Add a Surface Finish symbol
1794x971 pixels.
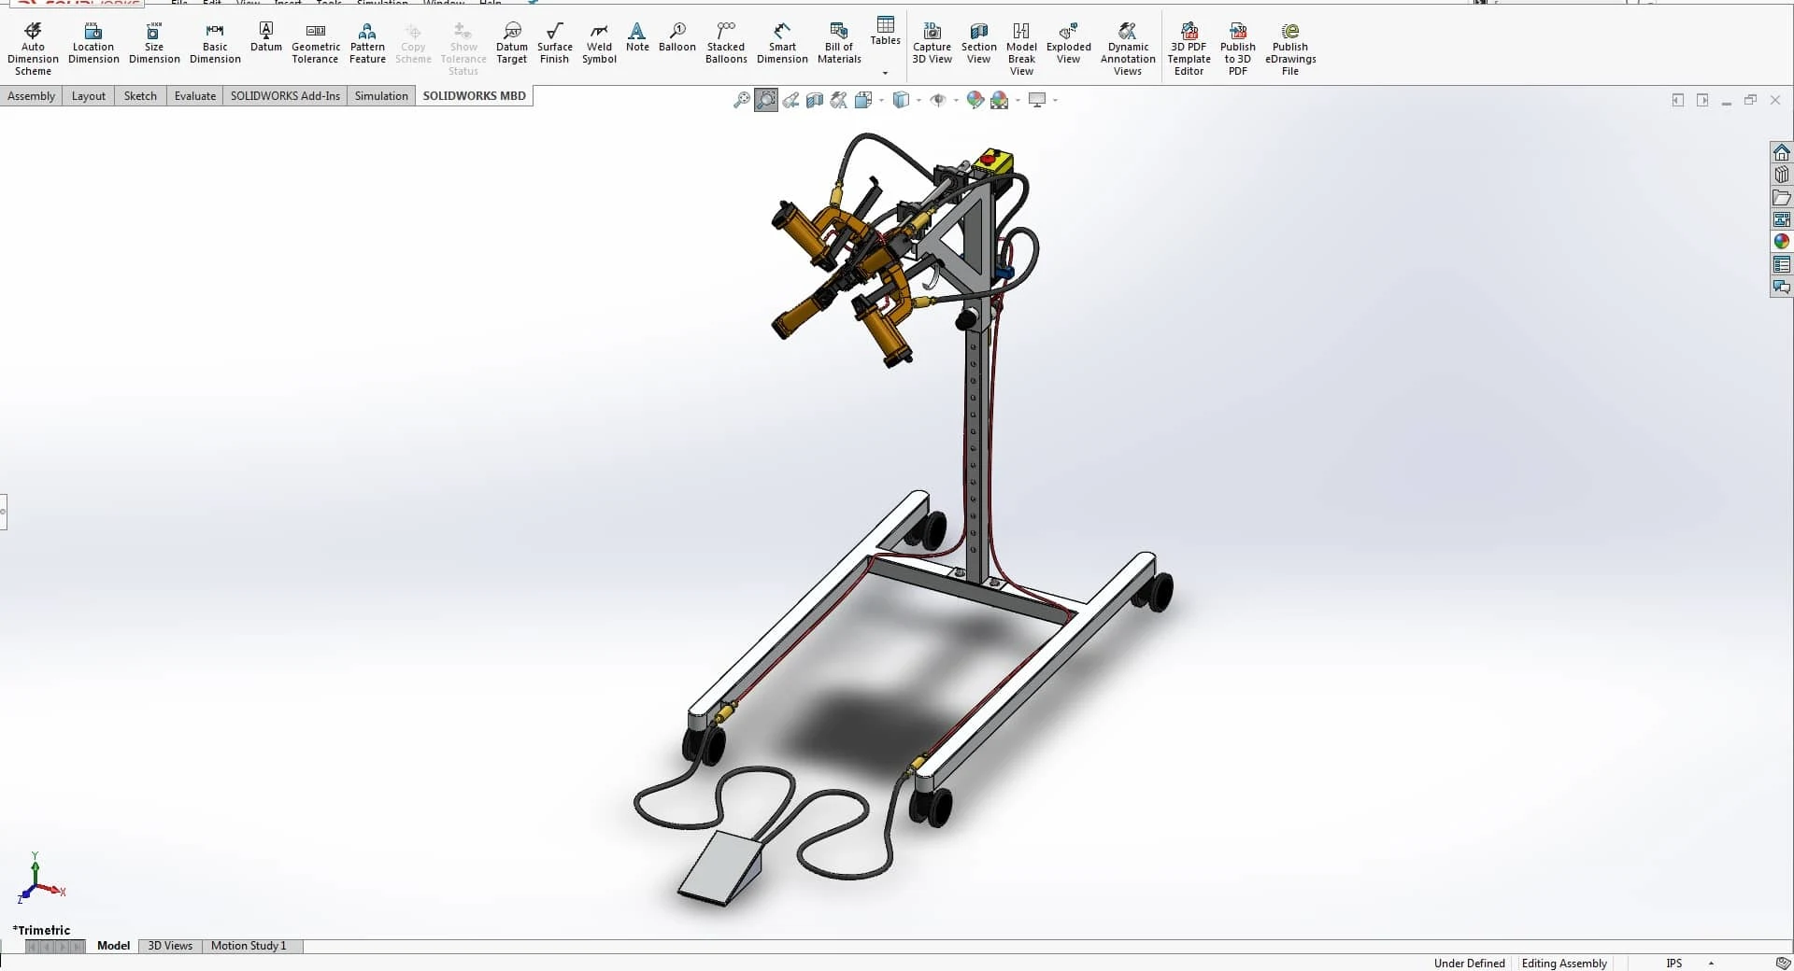pos(554,43)
